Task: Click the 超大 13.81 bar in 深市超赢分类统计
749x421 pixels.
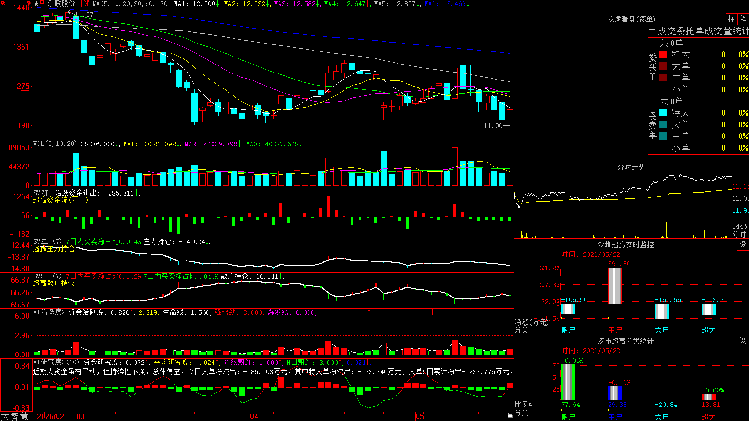Action: pyautogui.click(x=709, y=397)
